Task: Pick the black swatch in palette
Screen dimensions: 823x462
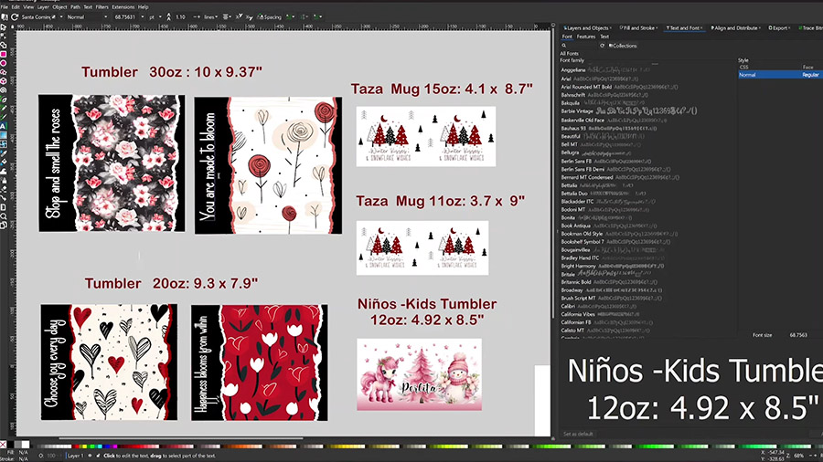Action: point(10,445)
